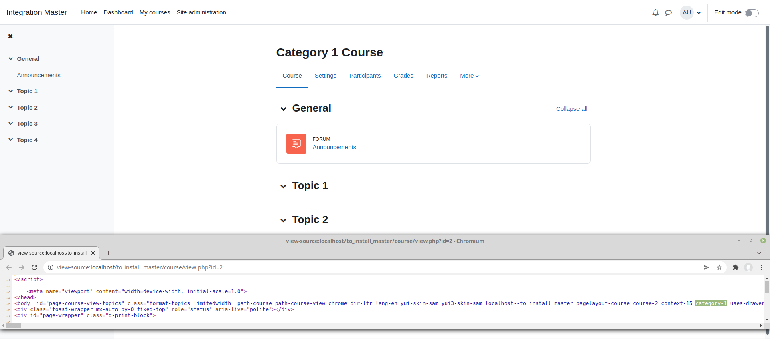Toggle Edit mode switch
770x339 pixels.
pyautogui.click(x=752, y=13)
